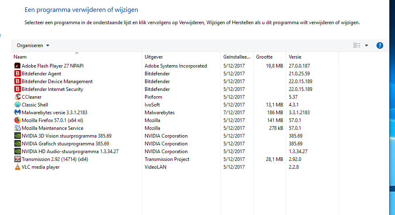Select Bitdefender Device Management entry name
This screenshot has width=395, height=215.
click(x=57, y=81)
